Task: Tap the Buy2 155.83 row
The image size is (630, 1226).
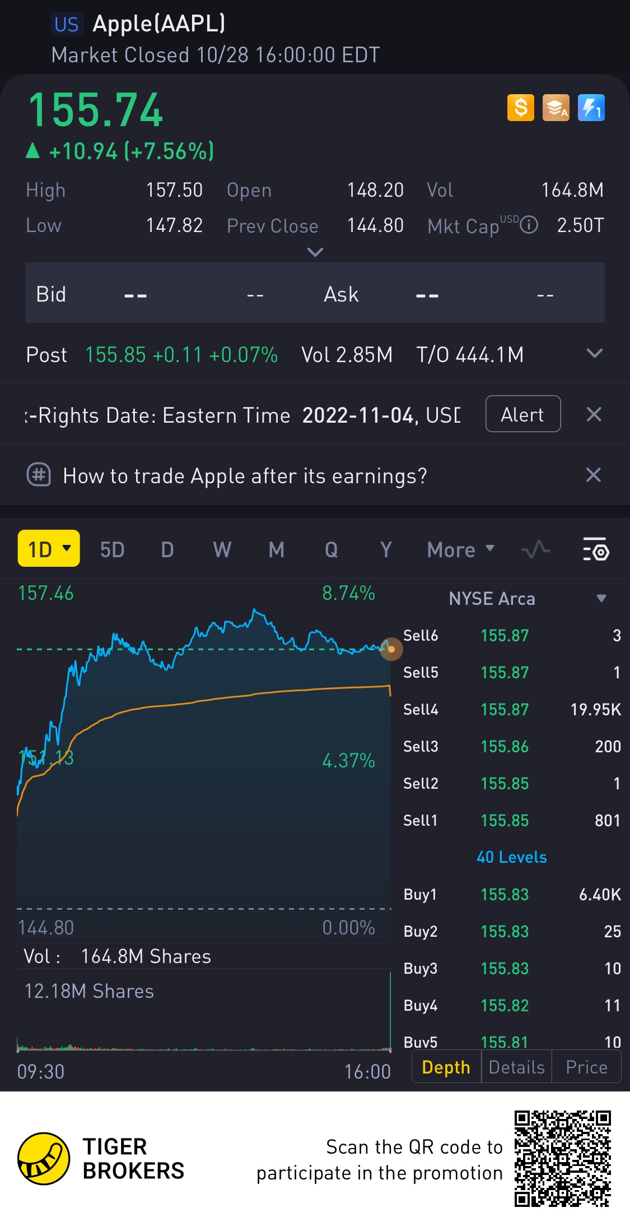Action: click(512, 932)
